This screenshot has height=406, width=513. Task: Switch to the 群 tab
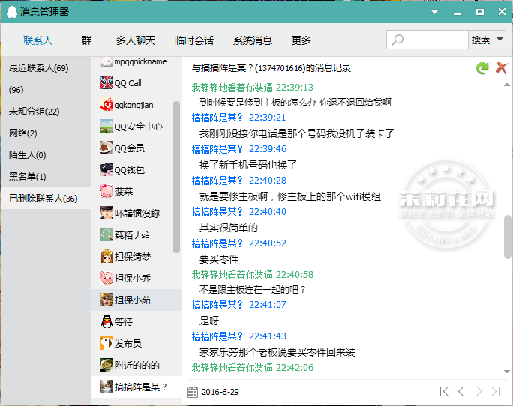click(x=86, y=40)
